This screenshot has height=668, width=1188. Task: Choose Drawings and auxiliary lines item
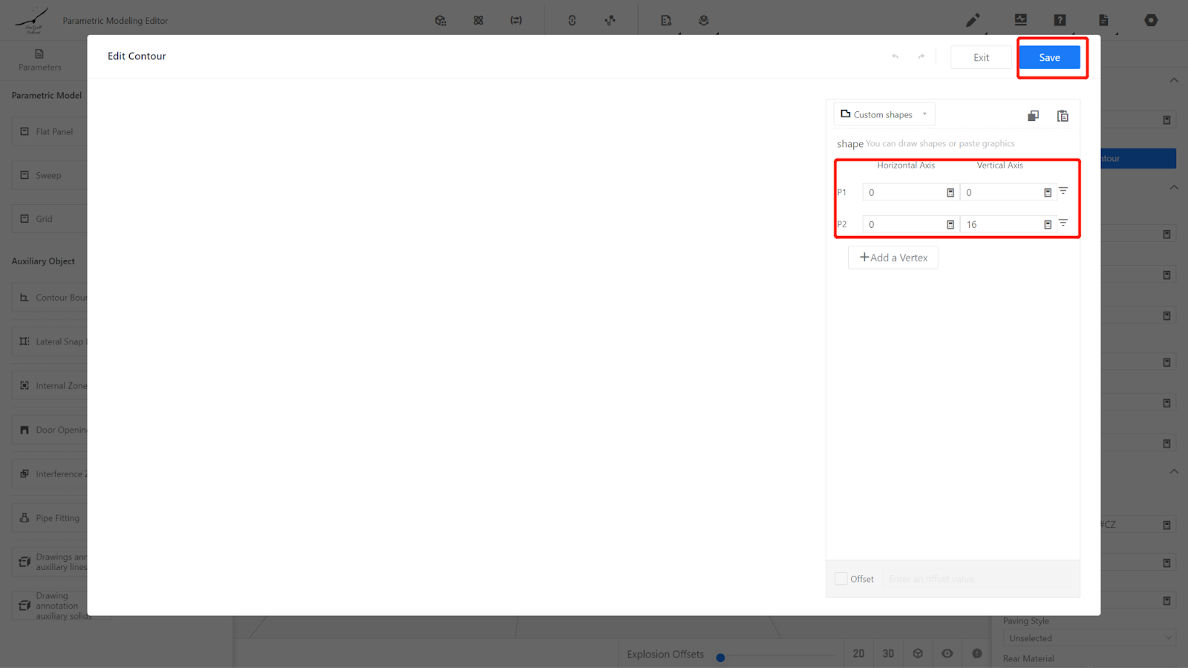click(x=50, y=562)
